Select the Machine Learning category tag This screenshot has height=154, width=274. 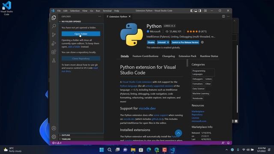pyautogui.click(x=201, y=93)
